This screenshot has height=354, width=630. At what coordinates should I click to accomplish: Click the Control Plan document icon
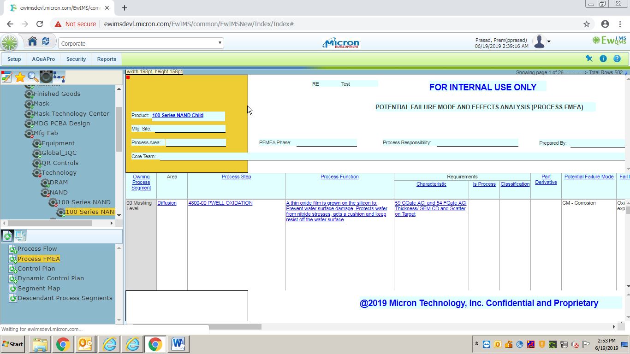(x=13, y=269)
